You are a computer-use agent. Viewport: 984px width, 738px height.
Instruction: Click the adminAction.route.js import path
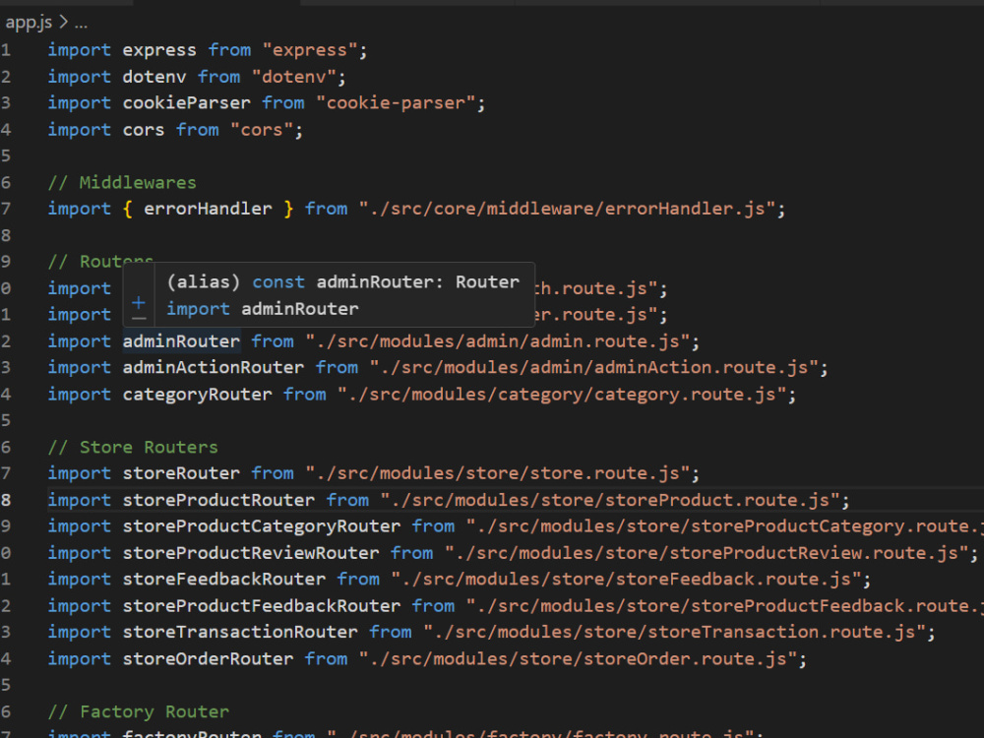[x=593, y=368]
